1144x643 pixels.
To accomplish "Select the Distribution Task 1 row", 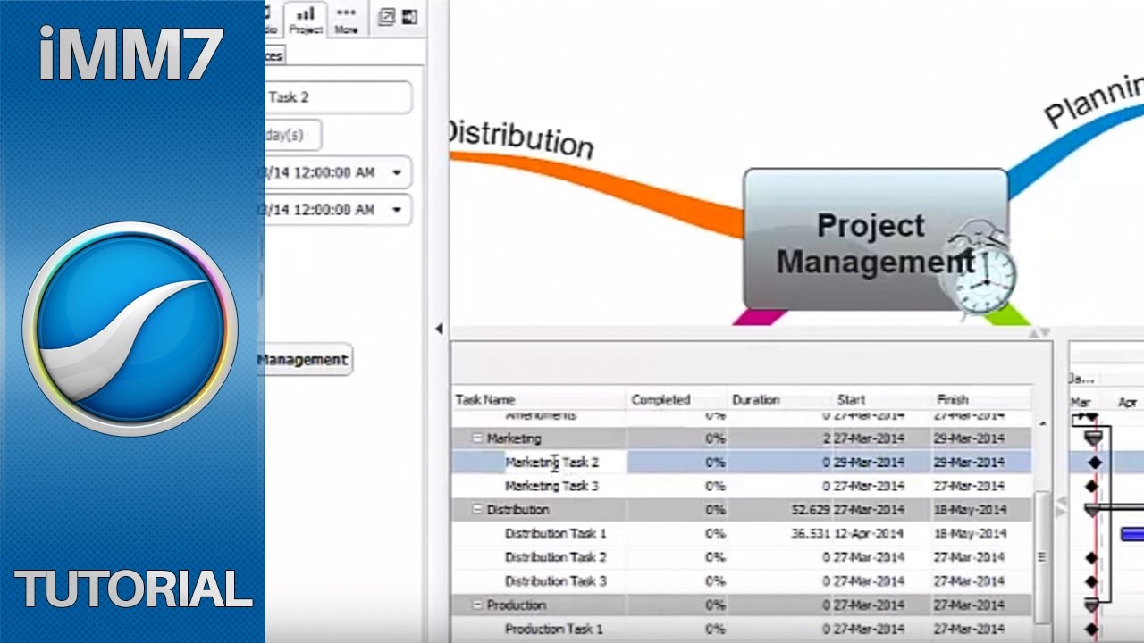I will (x=742, y=534).
